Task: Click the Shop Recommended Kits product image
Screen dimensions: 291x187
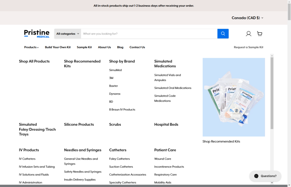Action: (234, 97)
